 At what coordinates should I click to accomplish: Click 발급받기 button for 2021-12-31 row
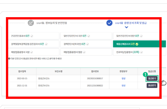coord(152,85)
